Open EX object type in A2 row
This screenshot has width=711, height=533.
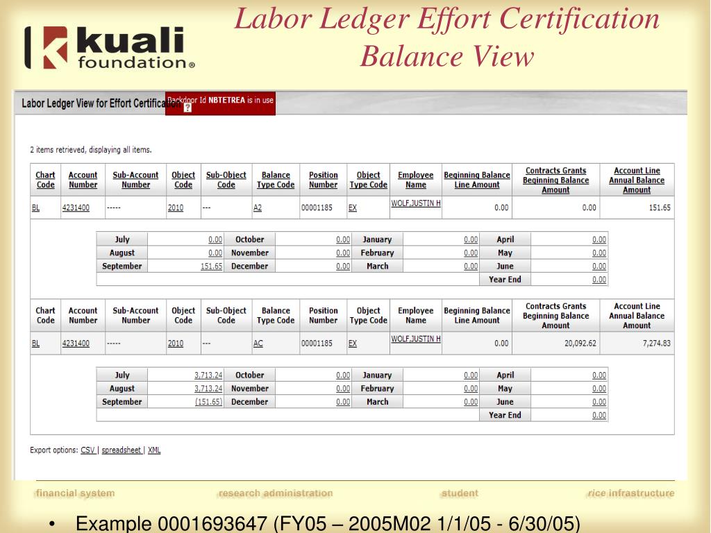point(352,208)
